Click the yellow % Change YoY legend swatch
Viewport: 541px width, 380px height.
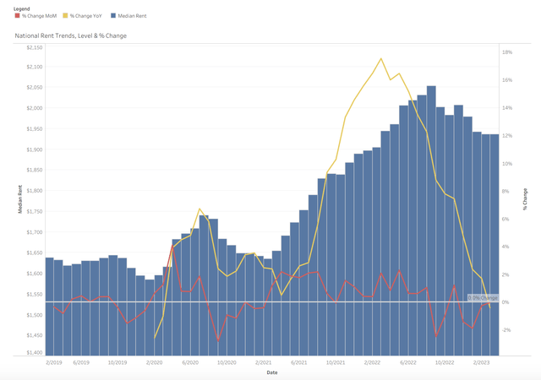[65, 15]
